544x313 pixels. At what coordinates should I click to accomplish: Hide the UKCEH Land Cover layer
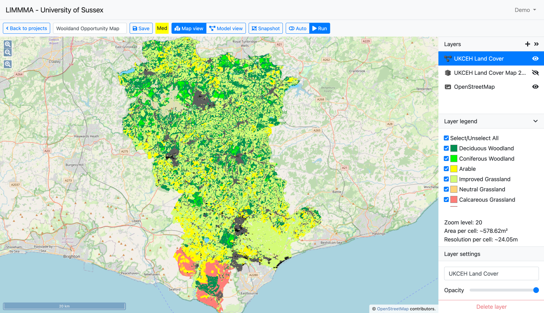pos(535,59)
